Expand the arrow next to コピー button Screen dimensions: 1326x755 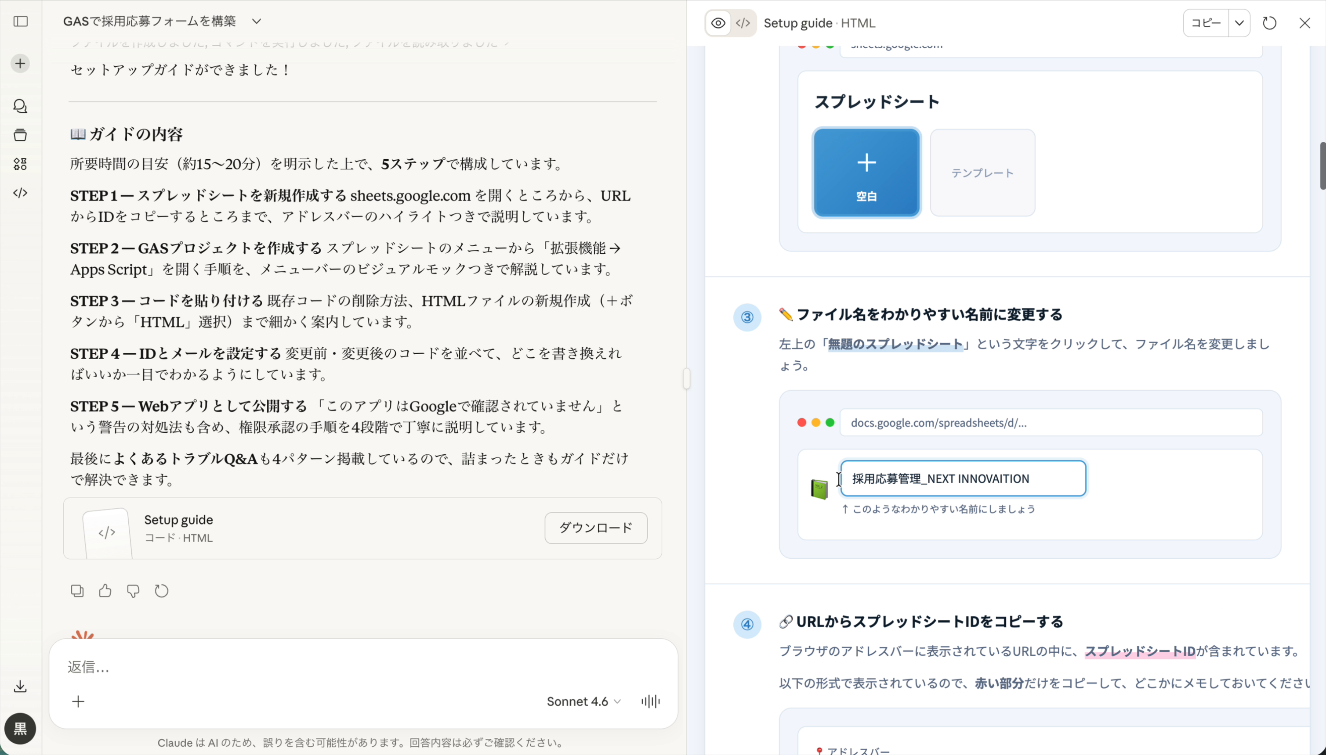coord(1239,23)
